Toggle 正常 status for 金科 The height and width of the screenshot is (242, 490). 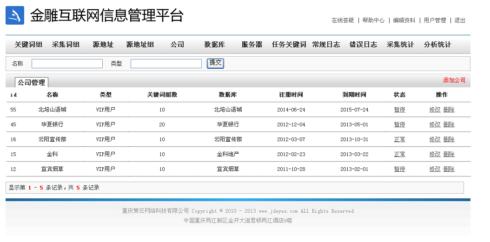(x=400, y=154)
